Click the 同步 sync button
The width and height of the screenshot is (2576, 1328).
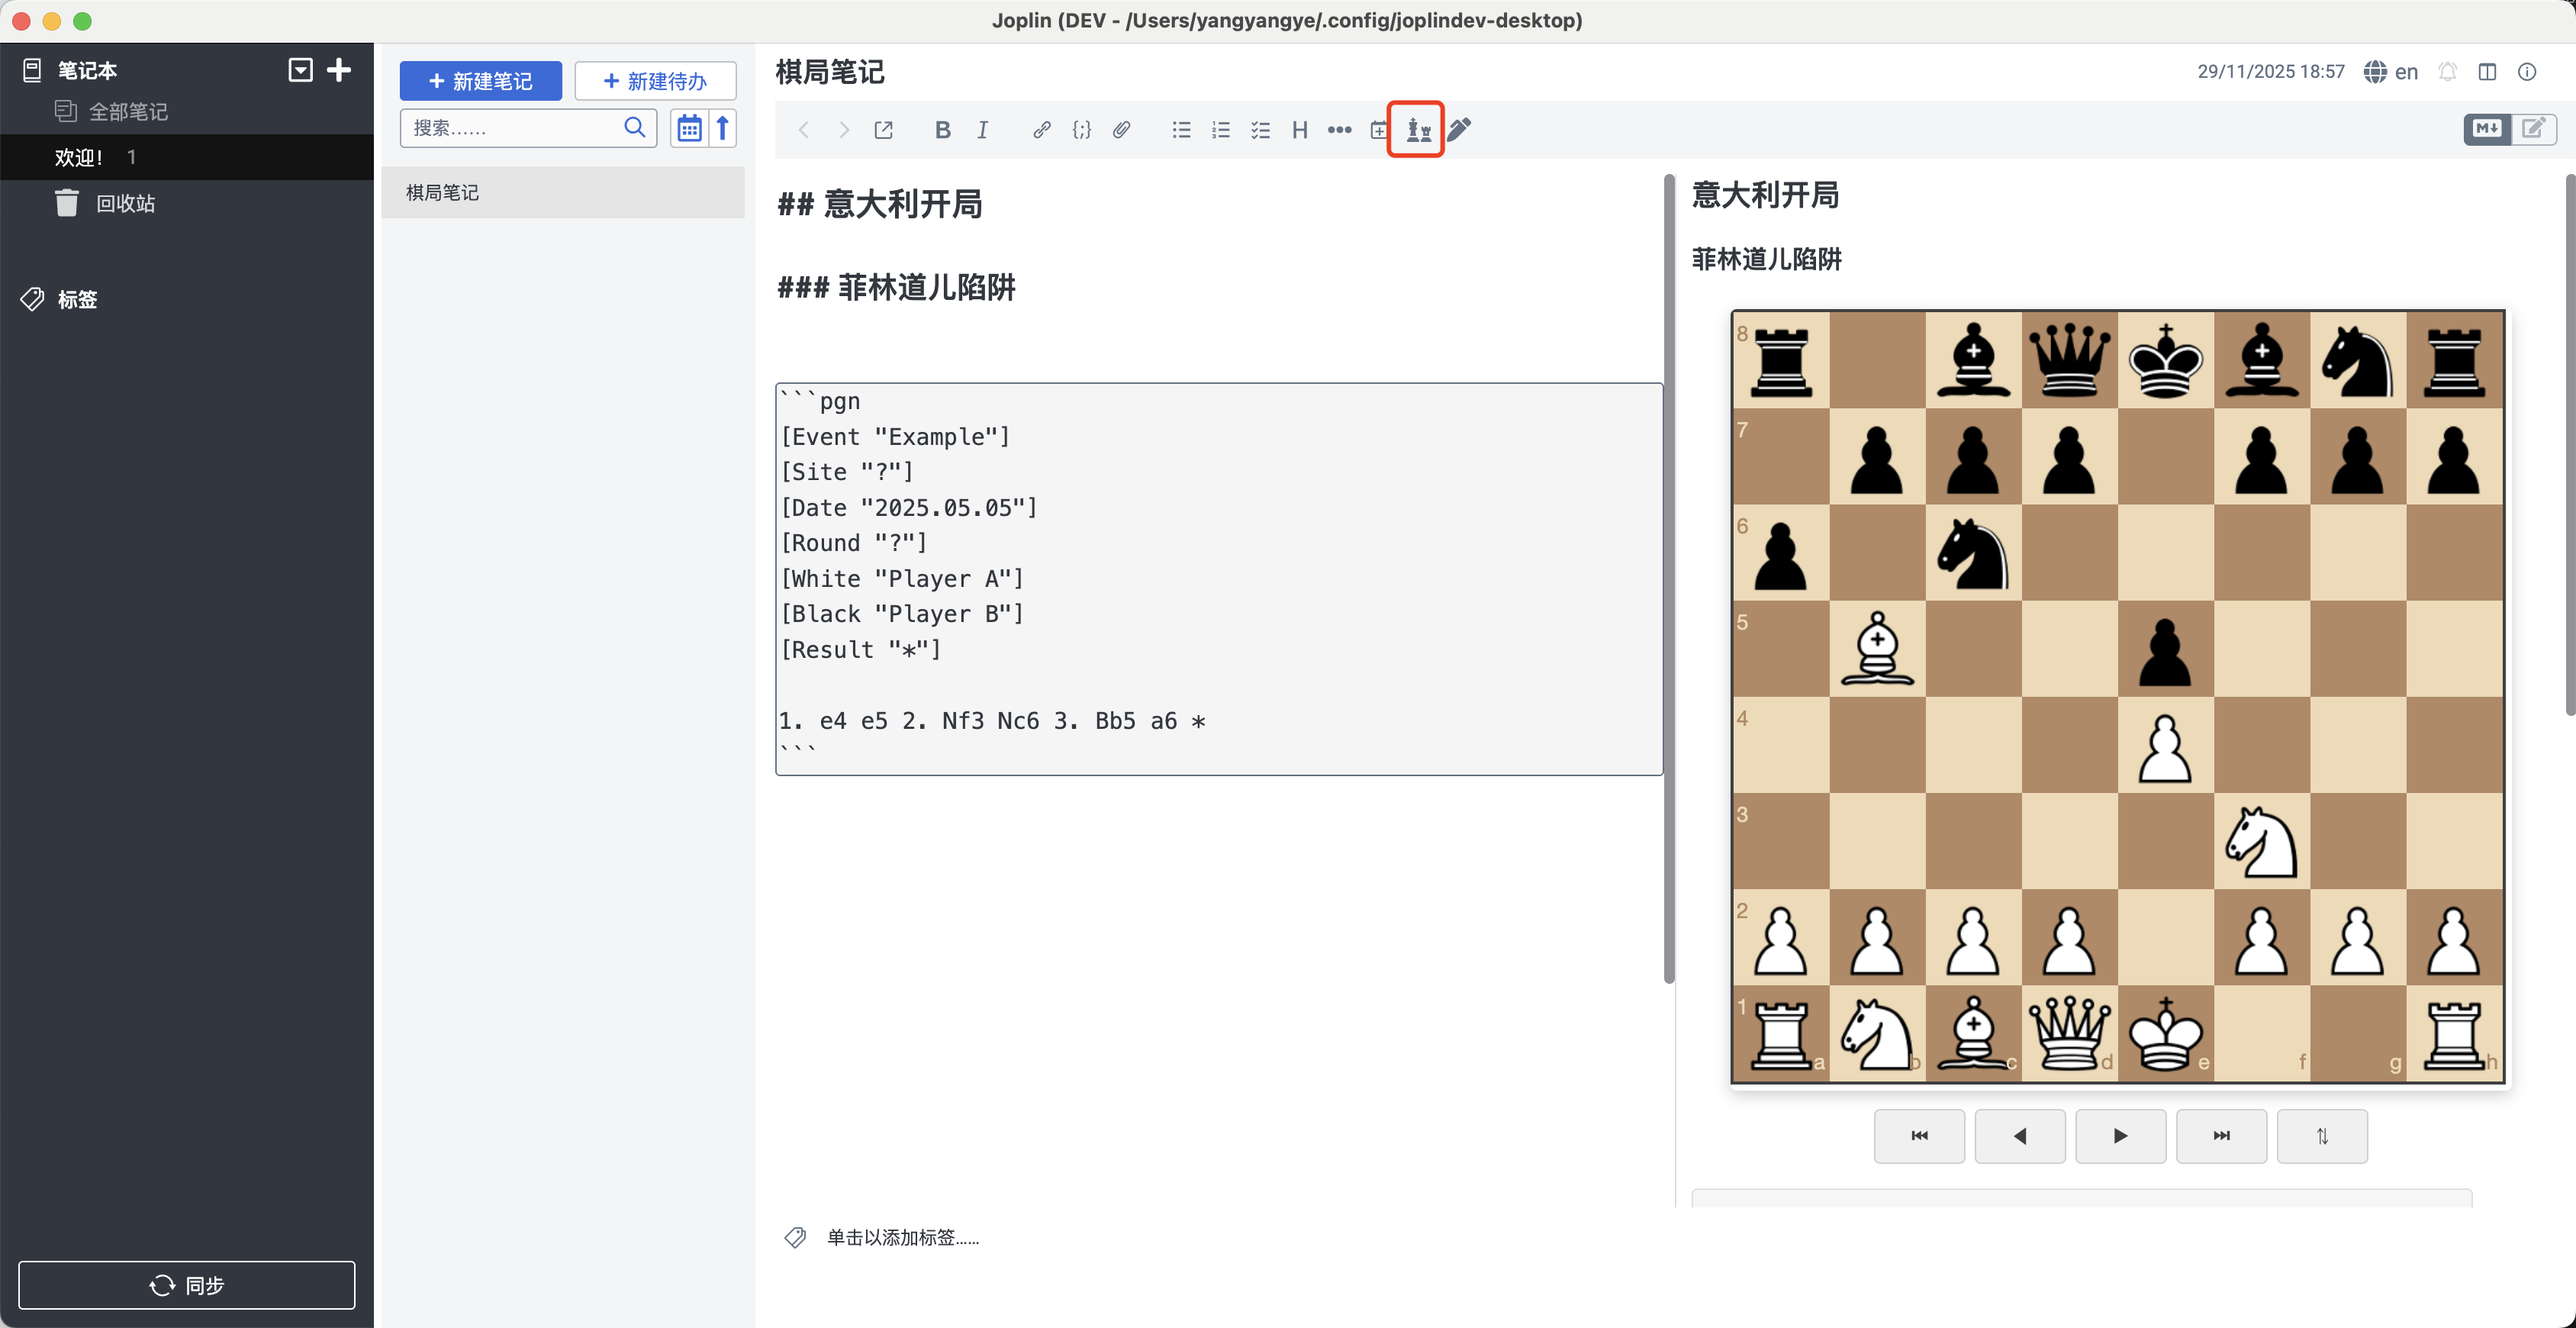186,1284
